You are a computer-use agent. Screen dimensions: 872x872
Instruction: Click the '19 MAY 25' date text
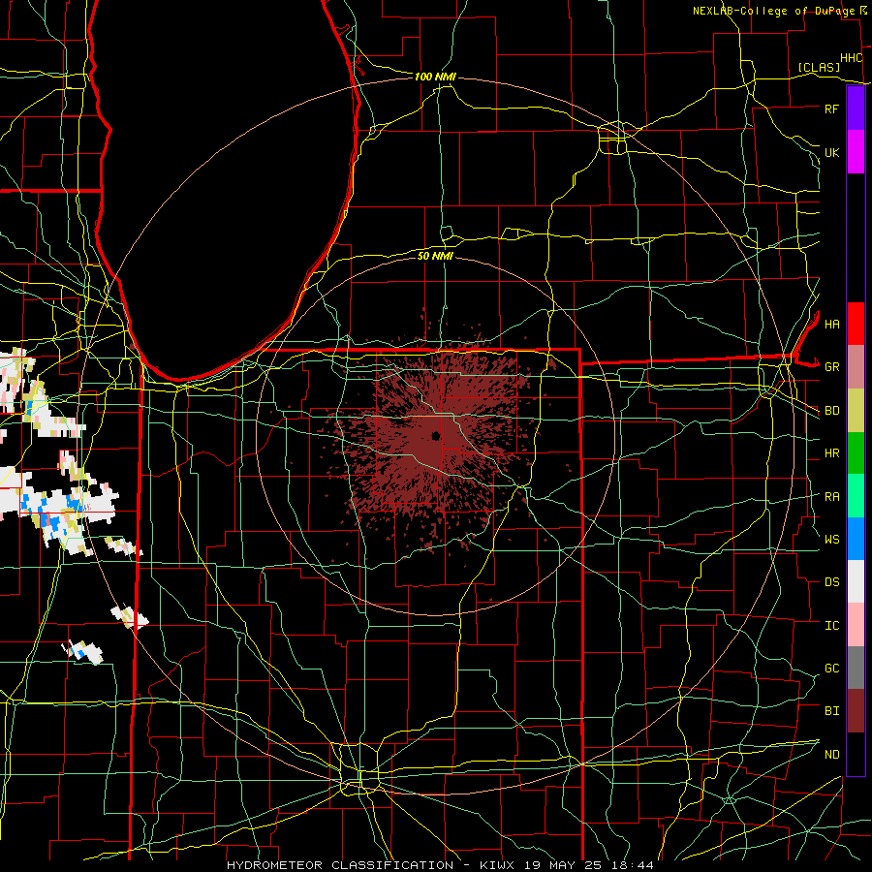click(x=566, y=865)
